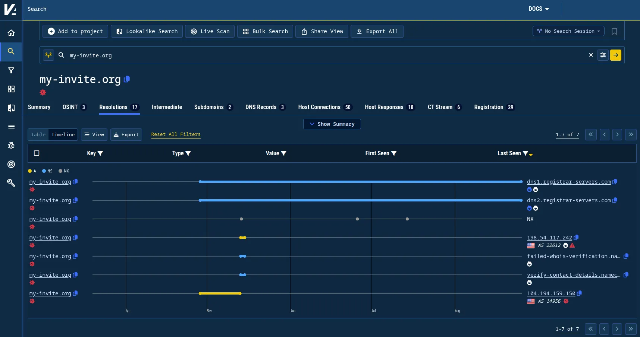Open the Key column filter
The height and width of the screenshot is (337, 640).
100,153
